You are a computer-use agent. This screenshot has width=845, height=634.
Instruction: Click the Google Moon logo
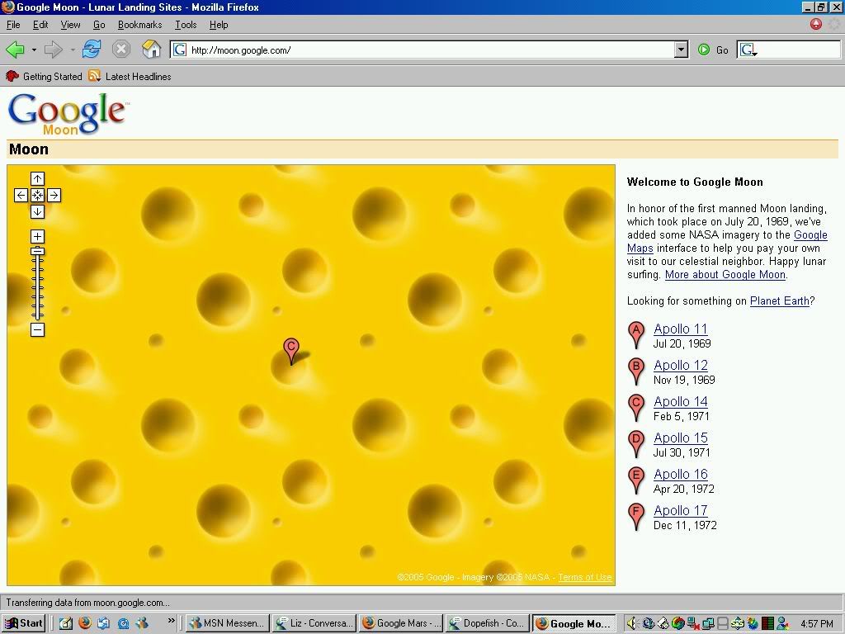pos(68,114)
